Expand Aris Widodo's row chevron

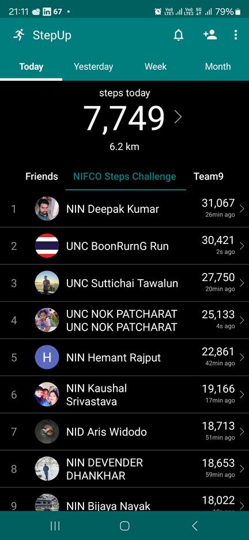(x=242, y=432)
